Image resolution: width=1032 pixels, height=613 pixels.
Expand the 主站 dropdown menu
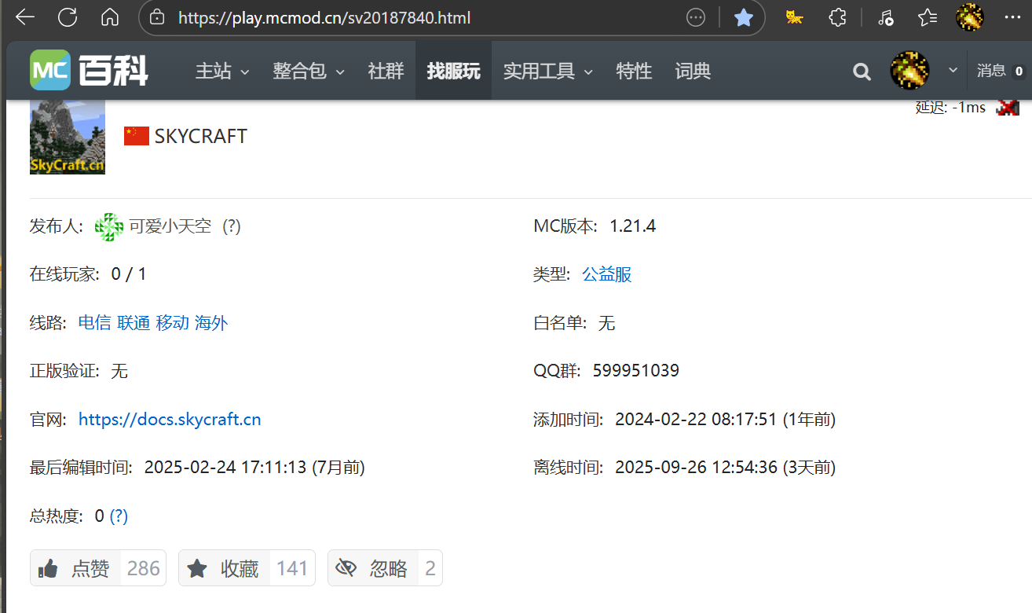pos(221,72)
